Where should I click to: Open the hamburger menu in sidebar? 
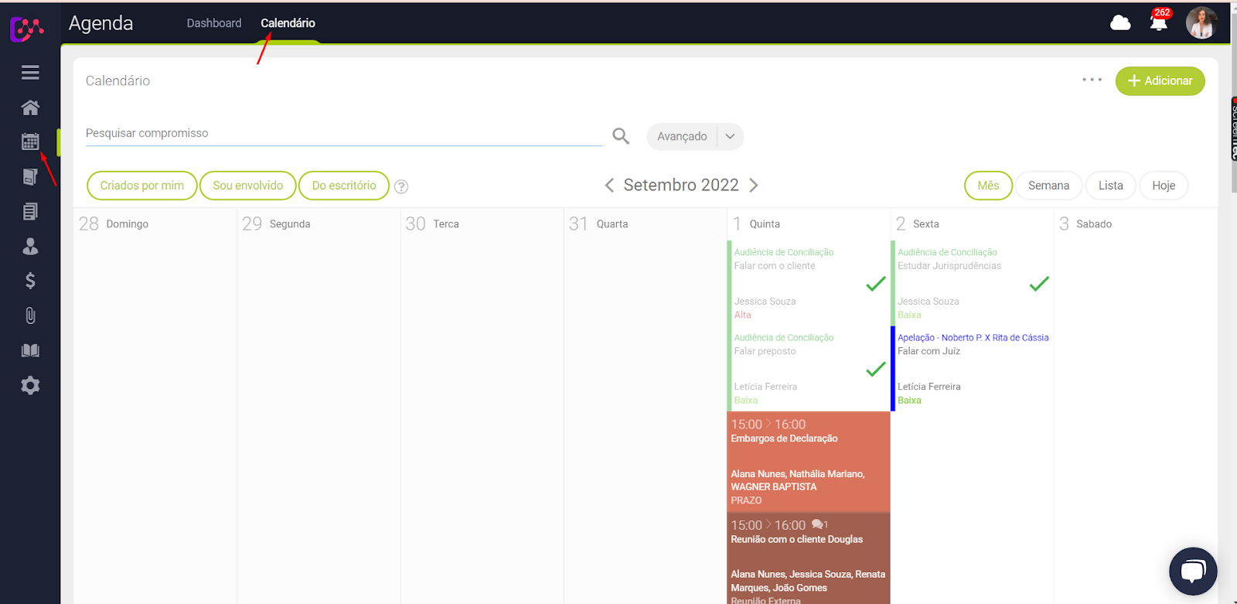(30, 72)
